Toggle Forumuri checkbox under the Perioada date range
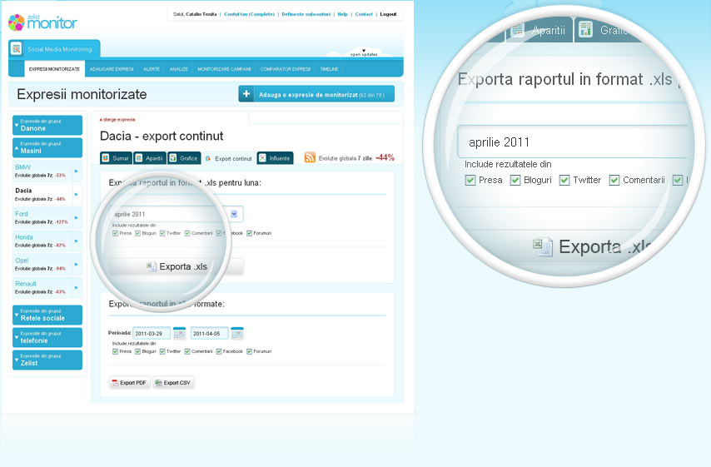This screenshot has height=467, width=711. pos(249,351)
